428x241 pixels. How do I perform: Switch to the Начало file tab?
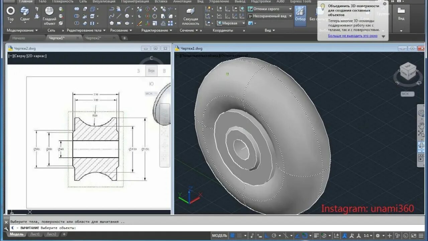(x=19, y=38)
